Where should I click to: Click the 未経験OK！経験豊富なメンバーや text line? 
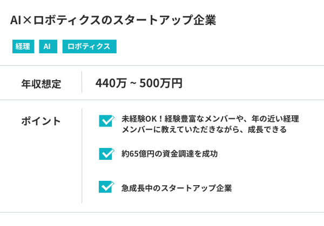(210, 119)
